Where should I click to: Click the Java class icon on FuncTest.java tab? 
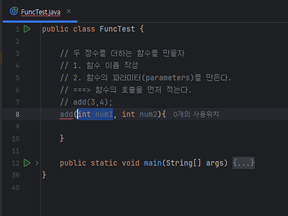click(x=14, y=11)
